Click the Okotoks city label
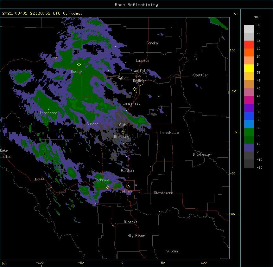Screen dimensions: 273x267 click(130, 222)
